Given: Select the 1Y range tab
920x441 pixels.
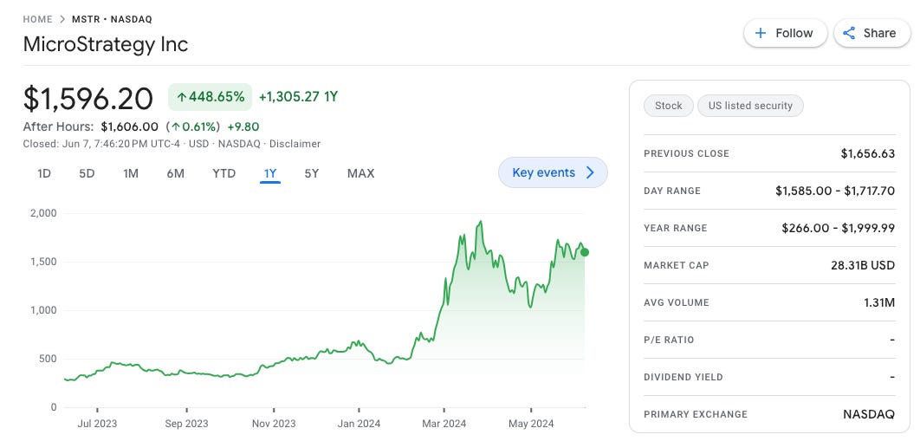Looking at the screenshot, I should 270,173.
